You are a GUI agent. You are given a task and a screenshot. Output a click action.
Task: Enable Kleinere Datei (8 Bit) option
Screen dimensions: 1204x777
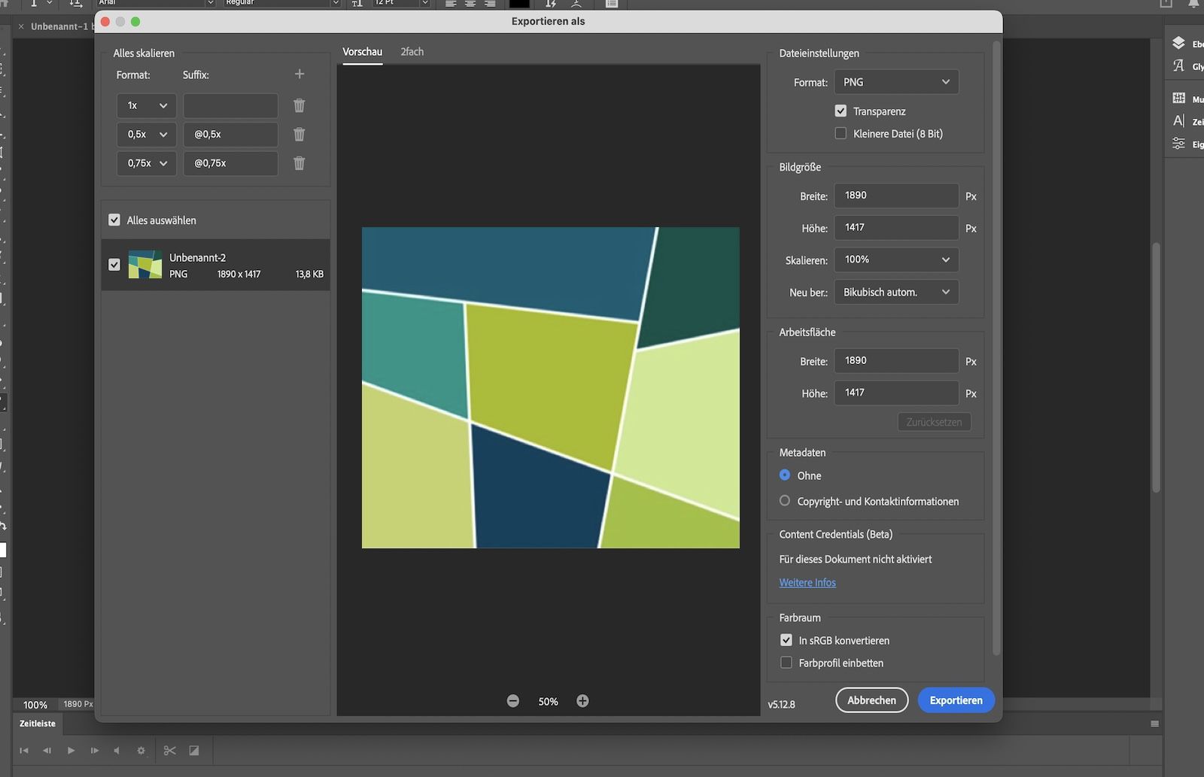(x=841, y=134)
